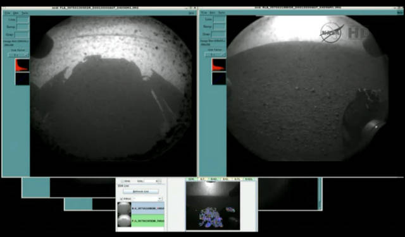Image resolution: width=405 pixels, height=237 pixels.
Task: Click Samp input field in left window
Action: click(23, 27)
